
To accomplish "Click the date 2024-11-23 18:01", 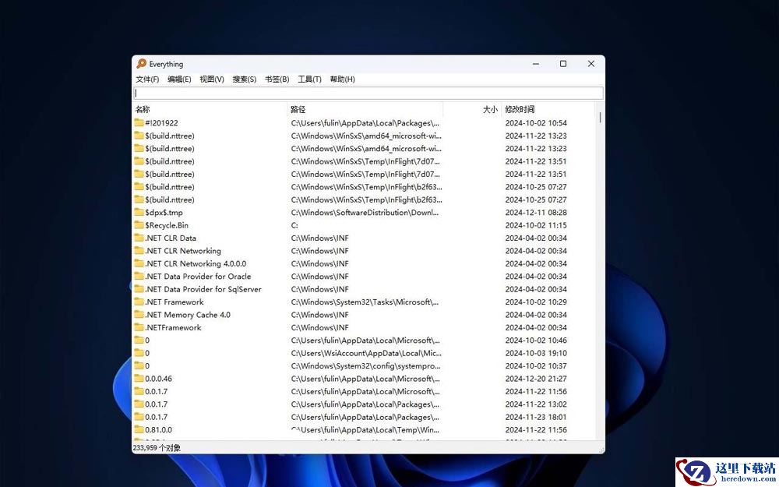I will (536, 418).
